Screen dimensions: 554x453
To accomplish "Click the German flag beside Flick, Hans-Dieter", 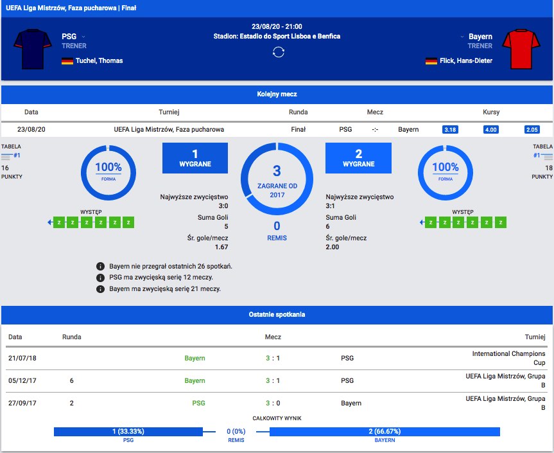I will [x=431, y=61].
